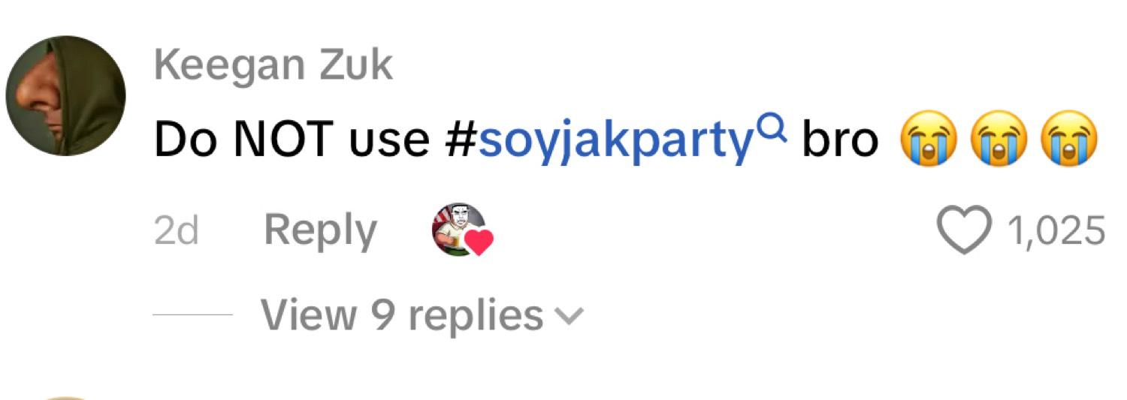1127x400 pixels.
Task: Click the word "bro" in comment
Action: 840,140
